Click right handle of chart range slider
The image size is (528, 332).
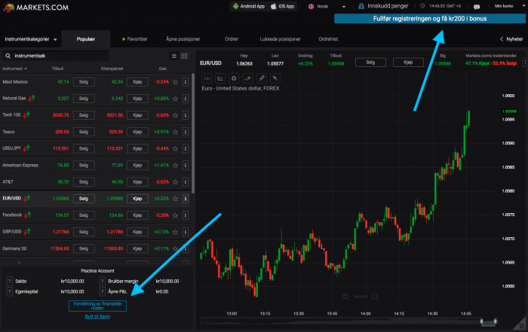pos(496,321)
